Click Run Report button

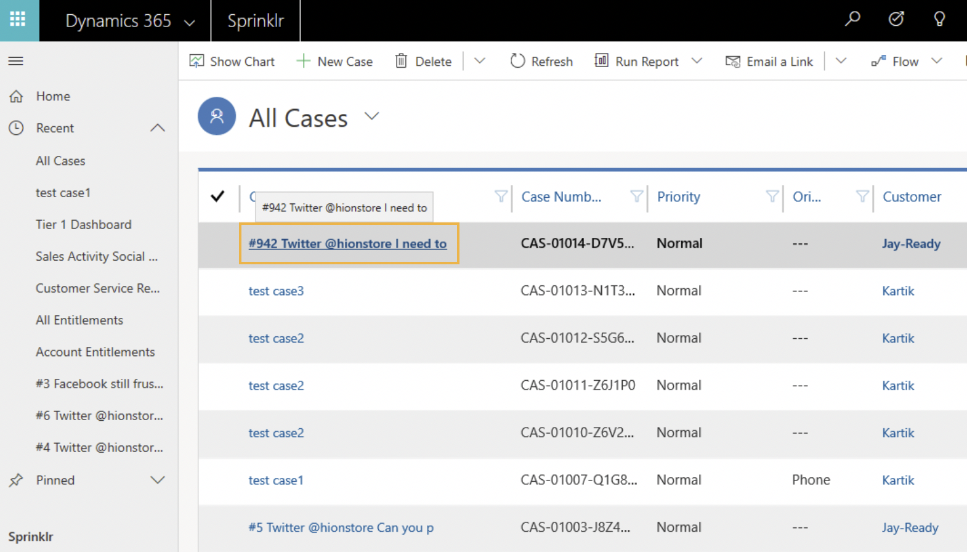(637, 62)
